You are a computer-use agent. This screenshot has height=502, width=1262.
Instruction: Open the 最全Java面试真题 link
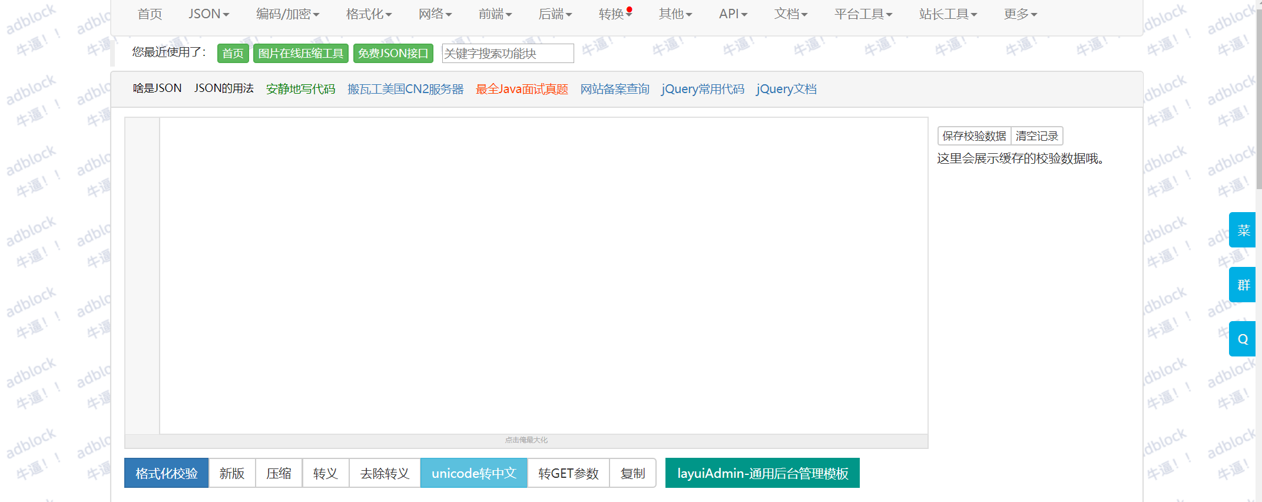coord(522,89)
